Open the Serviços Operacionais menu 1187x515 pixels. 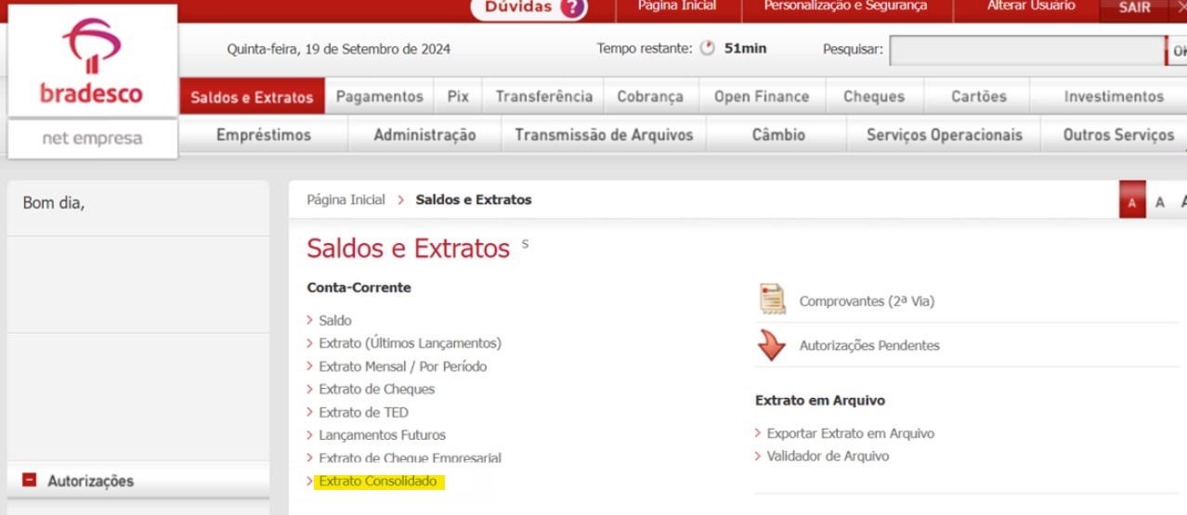pyautogui.click(x=944, y=135)
